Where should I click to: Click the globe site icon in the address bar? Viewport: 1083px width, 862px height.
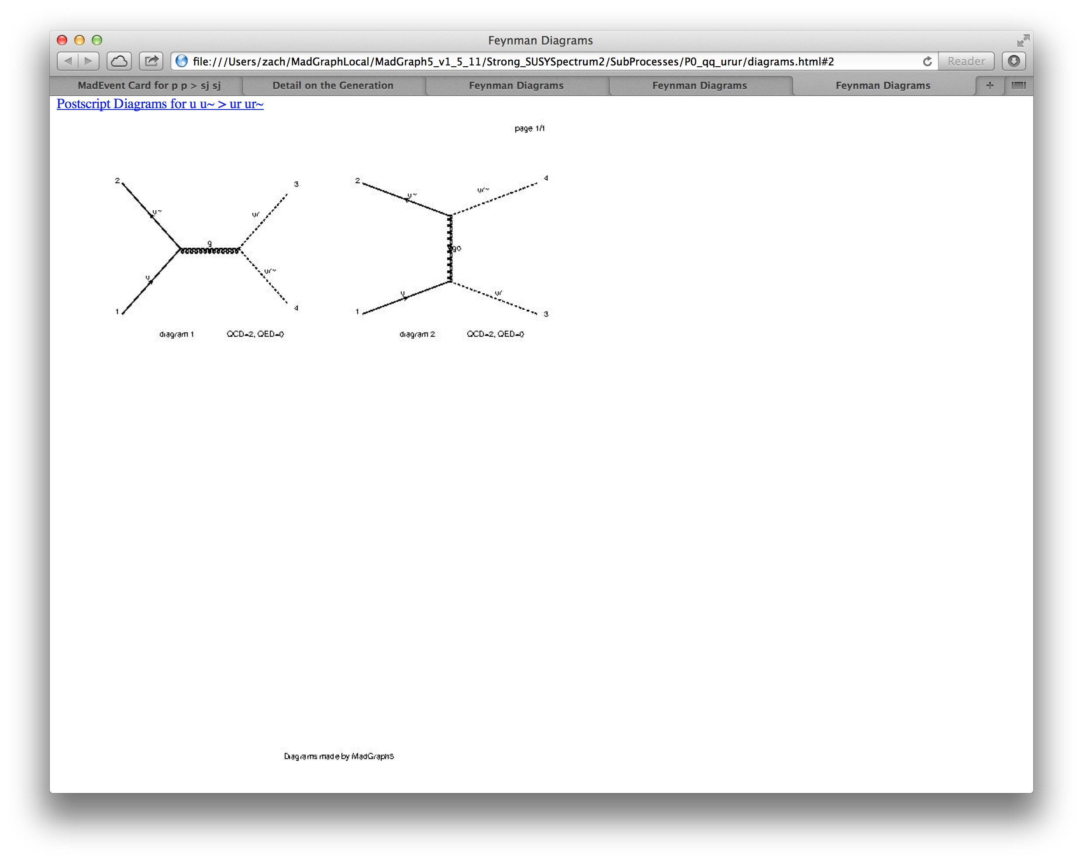[182, 61]
